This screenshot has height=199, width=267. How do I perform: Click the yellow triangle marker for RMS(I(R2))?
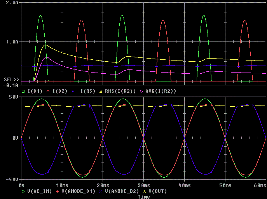coord(101,91)
